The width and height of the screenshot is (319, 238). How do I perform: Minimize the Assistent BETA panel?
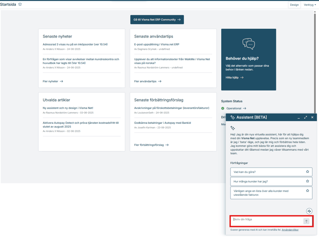(x=299, y=117)
